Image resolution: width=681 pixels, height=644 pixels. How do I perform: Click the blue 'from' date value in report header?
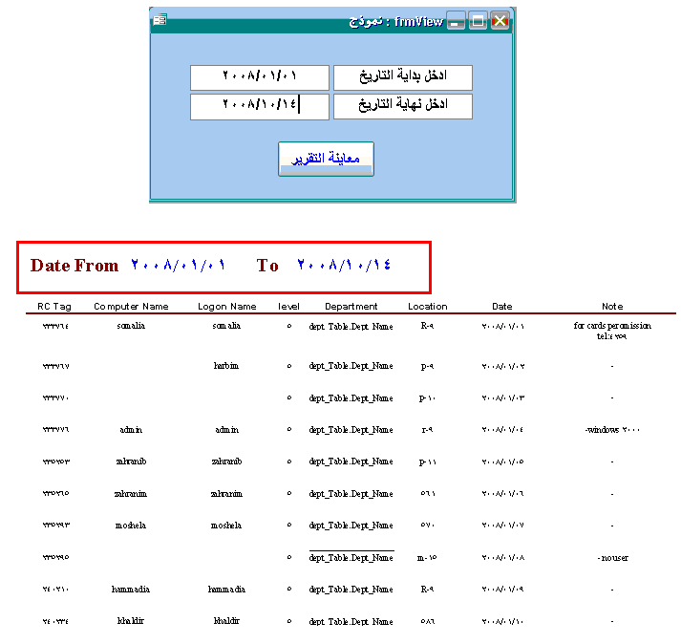(178, 265)
